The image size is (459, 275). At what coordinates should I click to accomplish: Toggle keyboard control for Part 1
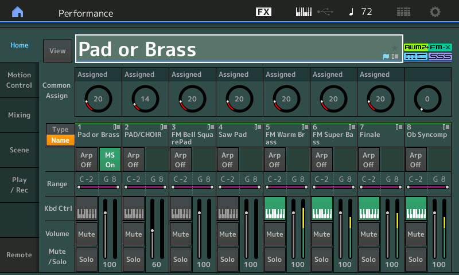click(x=86, y=209)
